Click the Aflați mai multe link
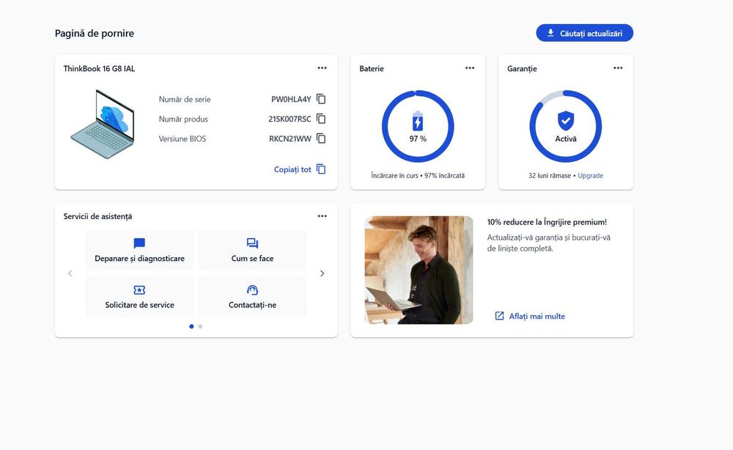This screenshot has width=733, height=450. (530, 317)
